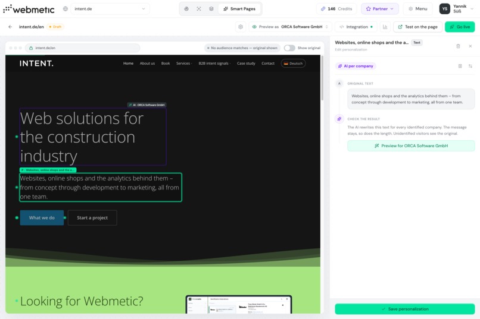Click Save personalization
Screen dimensions: 480x319
pyautogui.click(x=405, y=309)
